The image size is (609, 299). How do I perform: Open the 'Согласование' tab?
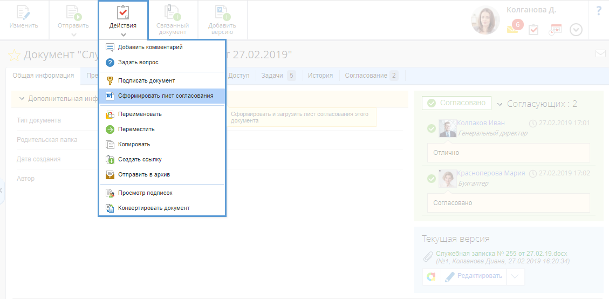(371, 76)
